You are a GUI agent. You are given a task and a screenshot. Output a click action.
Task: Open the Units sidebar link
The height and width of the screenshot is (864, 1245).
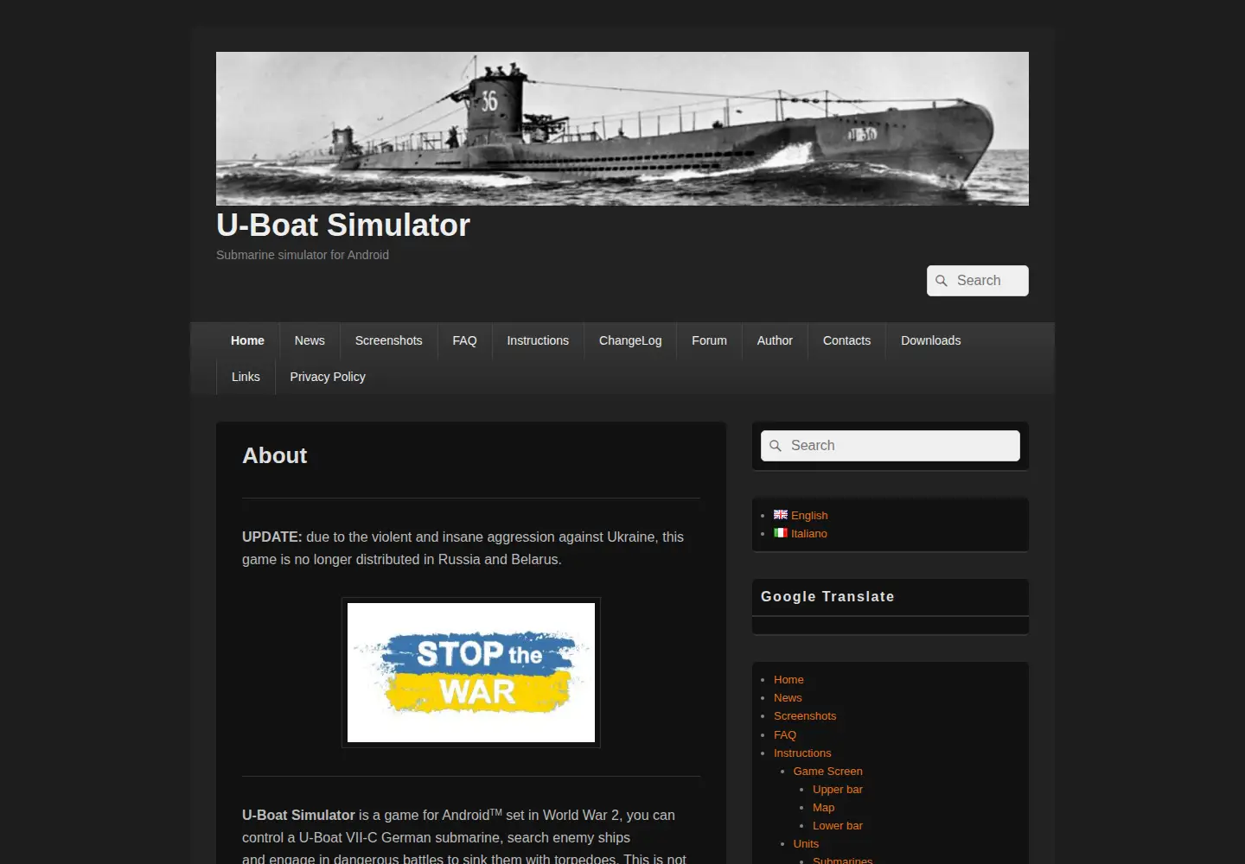pos(806,843)
